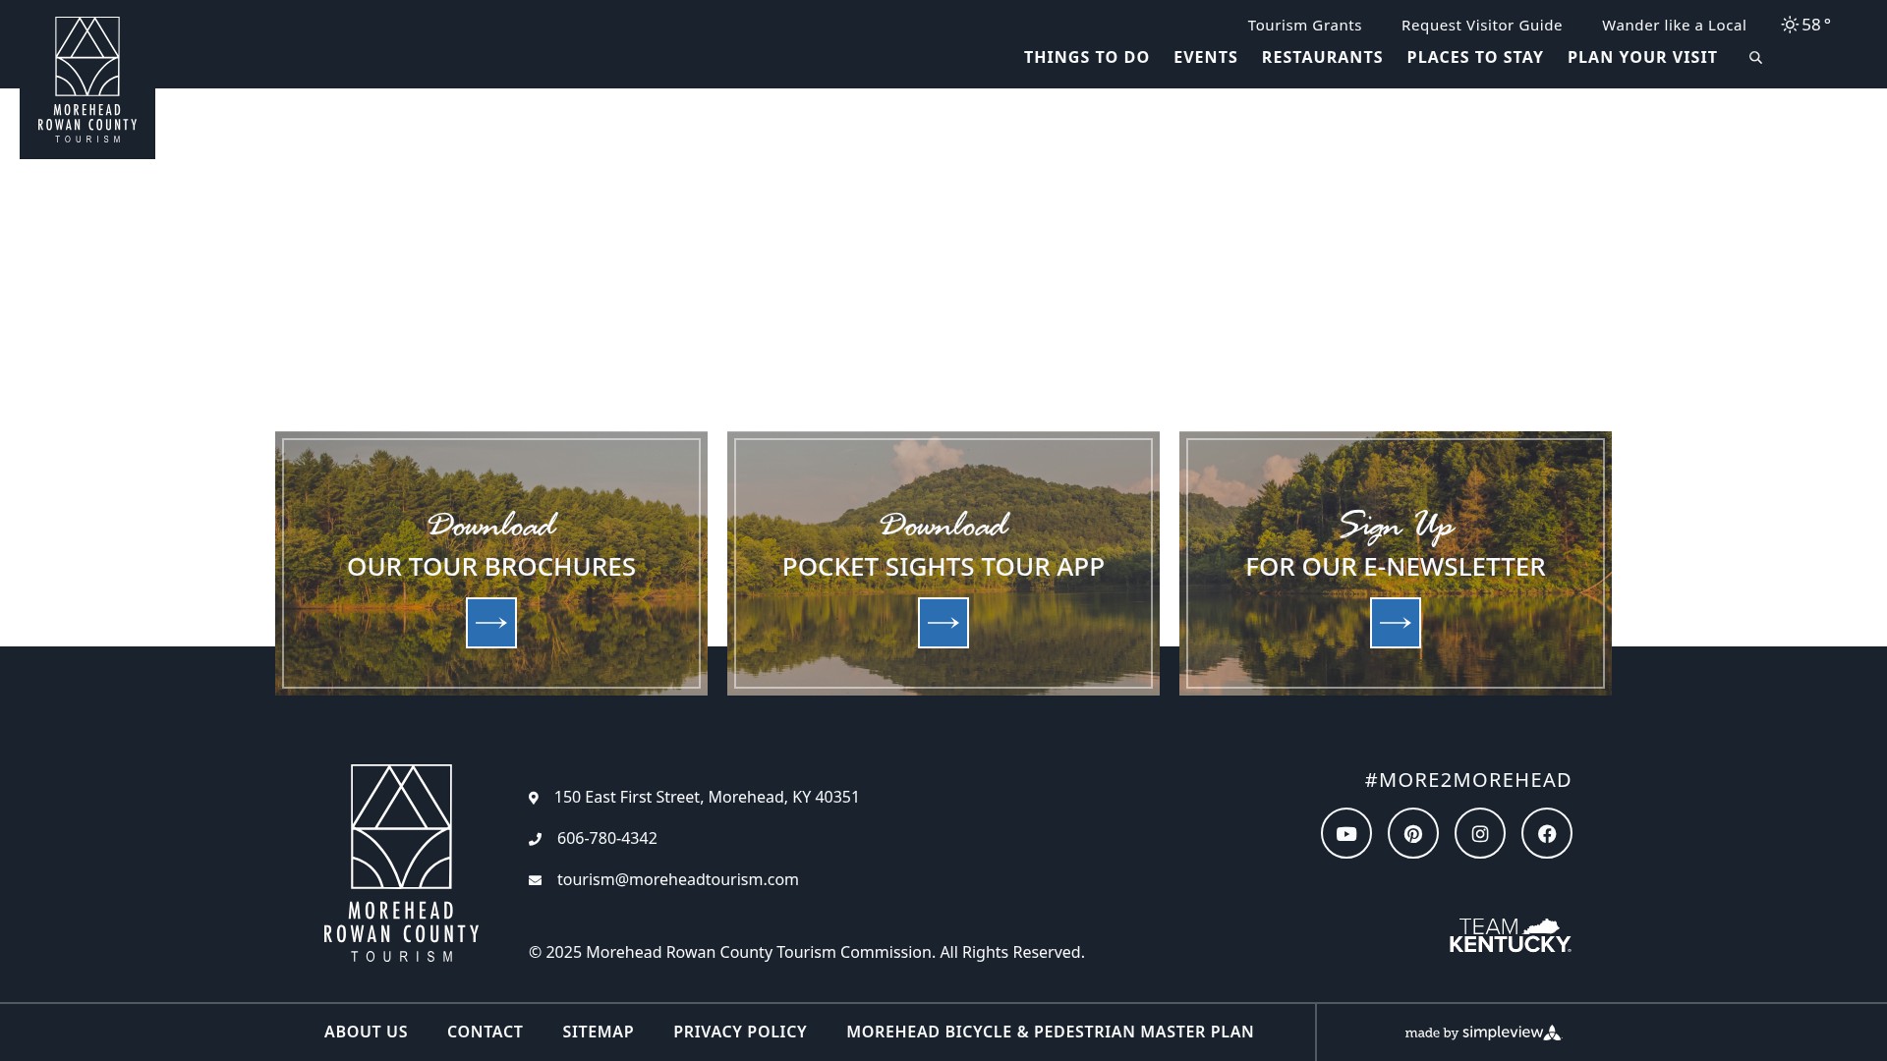
Task: Click the footer Morehead Rowan County Tourism logo
Action: click(401, 863)
